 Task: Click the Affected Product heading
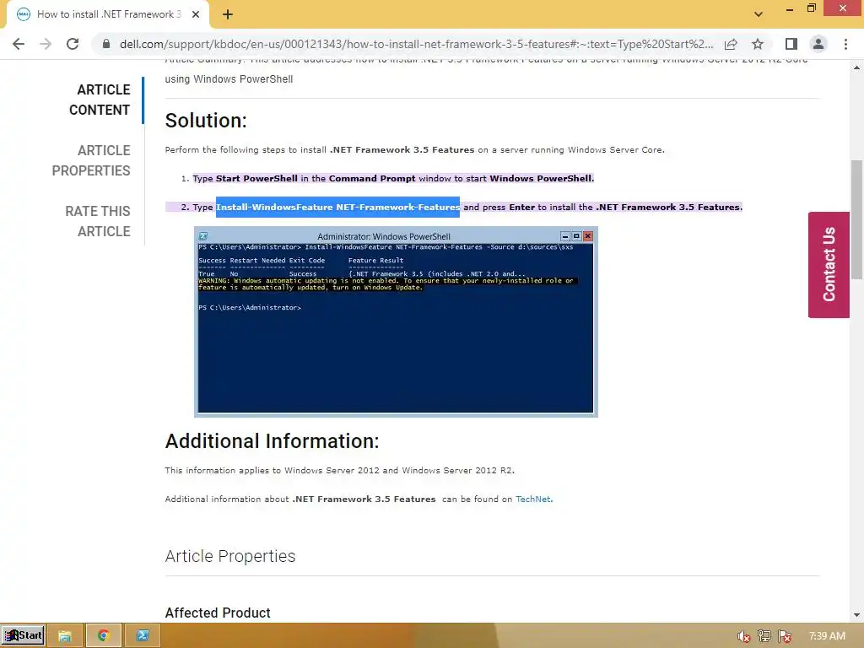pyautogui.click(x=218, y=613)
